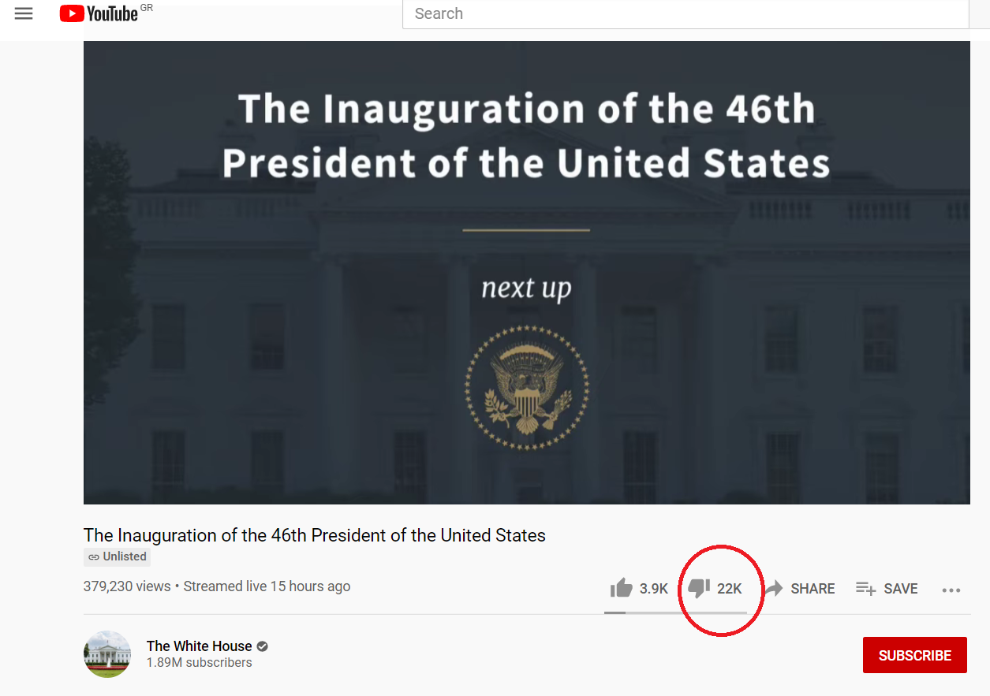Click the 3.9K like count
The image size is (990, 696).
click(654, 589)
